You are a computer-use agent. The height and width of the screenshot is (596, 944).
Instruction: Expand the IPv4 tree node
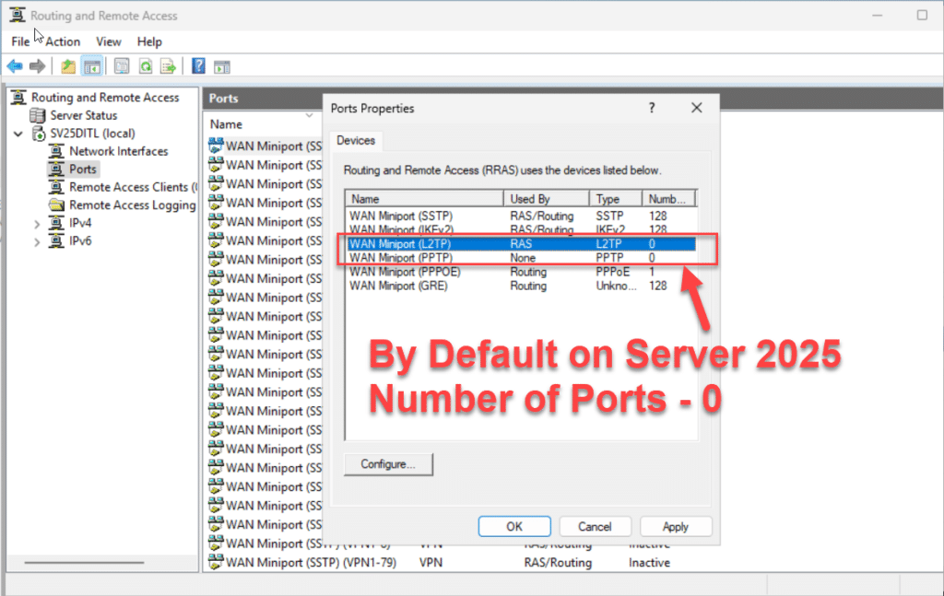[37, 223]
